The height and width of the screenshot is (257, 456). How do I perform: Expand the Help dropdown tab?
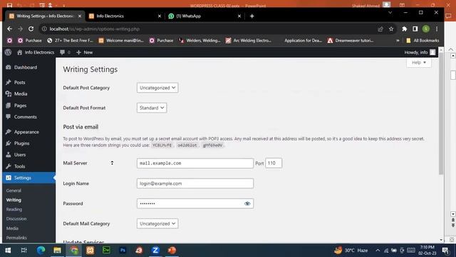click(419, 62)
